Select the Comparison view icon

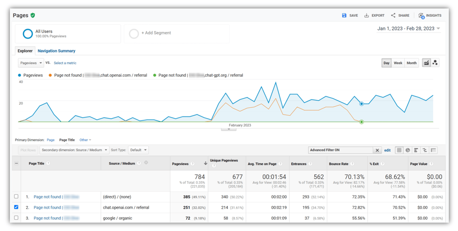[424, 150]
